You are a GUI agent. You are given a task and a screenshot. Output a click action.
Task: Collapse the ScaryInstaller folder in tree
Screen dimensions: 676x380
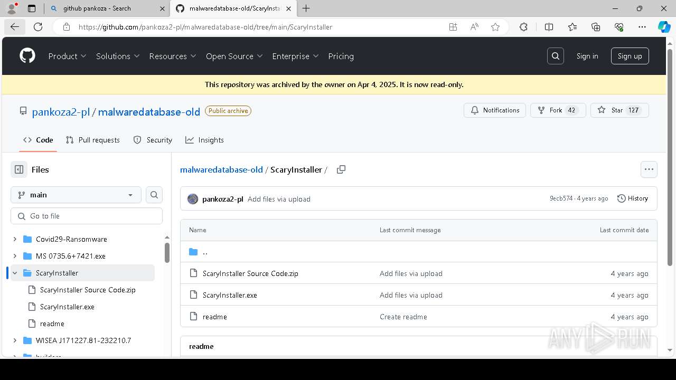15,273
